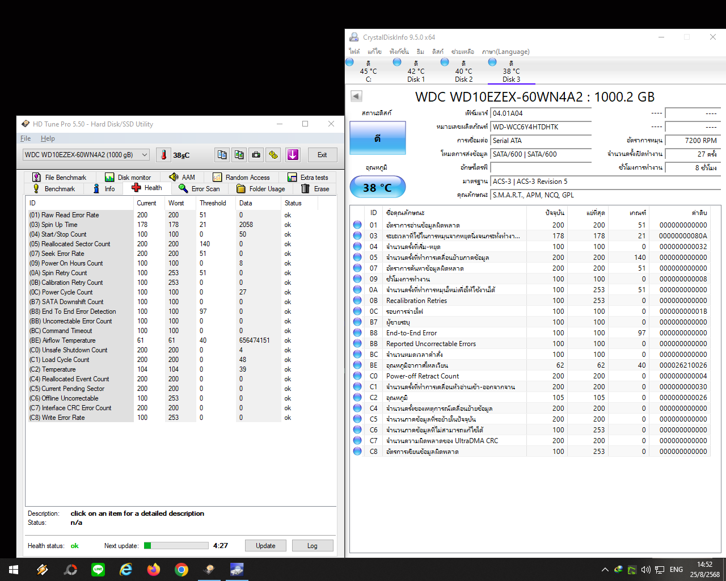726x581 pixels.
Task: Click the copy info to clipboard icon
Action: tap(222, 155)
